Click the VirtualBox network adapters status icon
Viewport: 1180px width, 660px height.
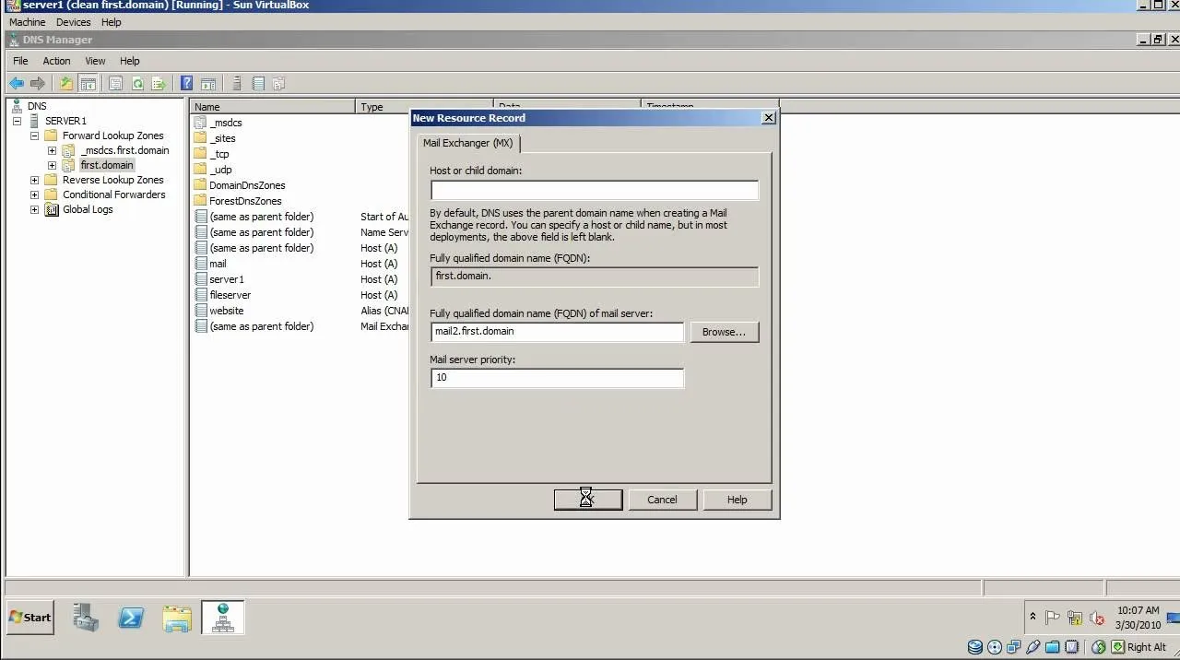pos(1014,647)
